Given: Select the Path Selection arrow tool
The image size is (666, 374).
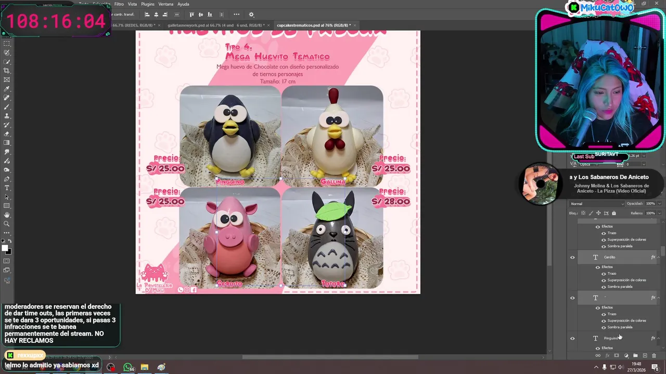Looking at the screenshot, I should click(x=7, y=197).
